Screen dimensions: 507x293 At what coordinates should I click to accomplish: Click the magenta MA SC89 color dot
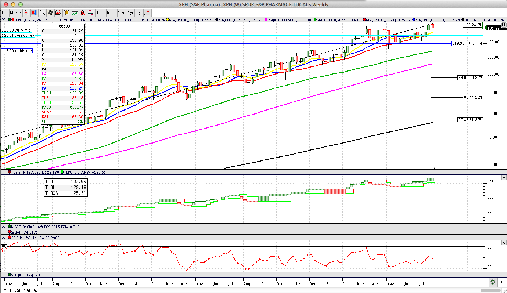[266, 19]
